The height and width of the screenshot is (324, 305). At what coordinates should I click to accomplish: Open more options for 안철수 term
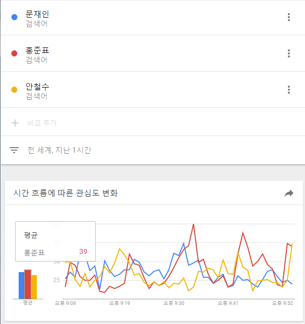point(289,90)
